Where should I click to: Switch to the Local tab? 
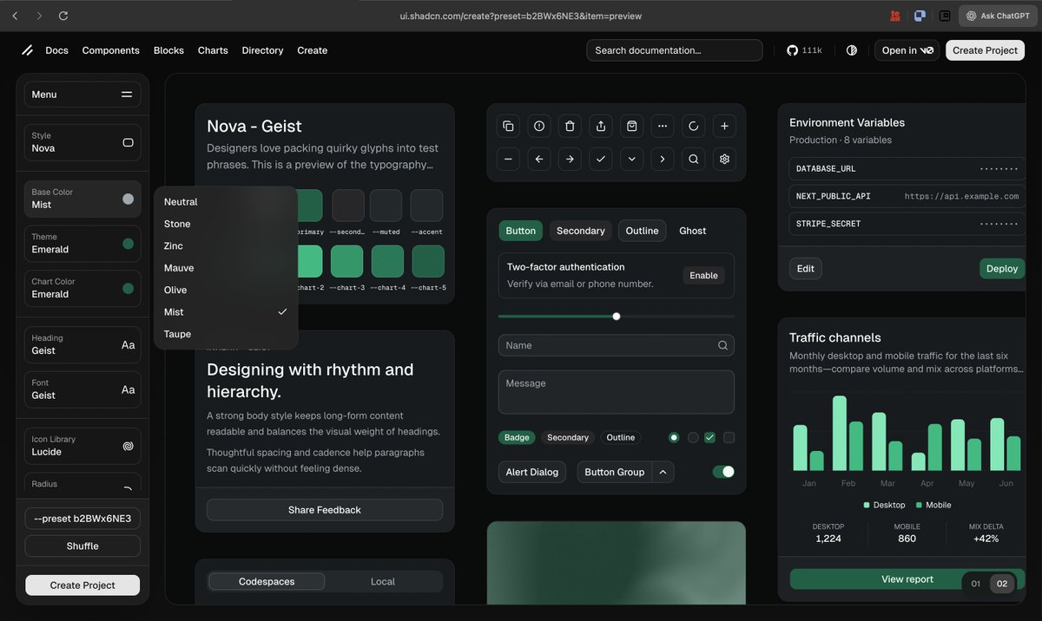click(383, 581)
